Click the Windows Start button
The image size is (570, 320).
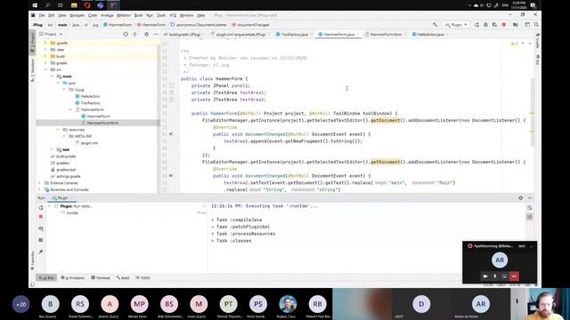[35, 5]
